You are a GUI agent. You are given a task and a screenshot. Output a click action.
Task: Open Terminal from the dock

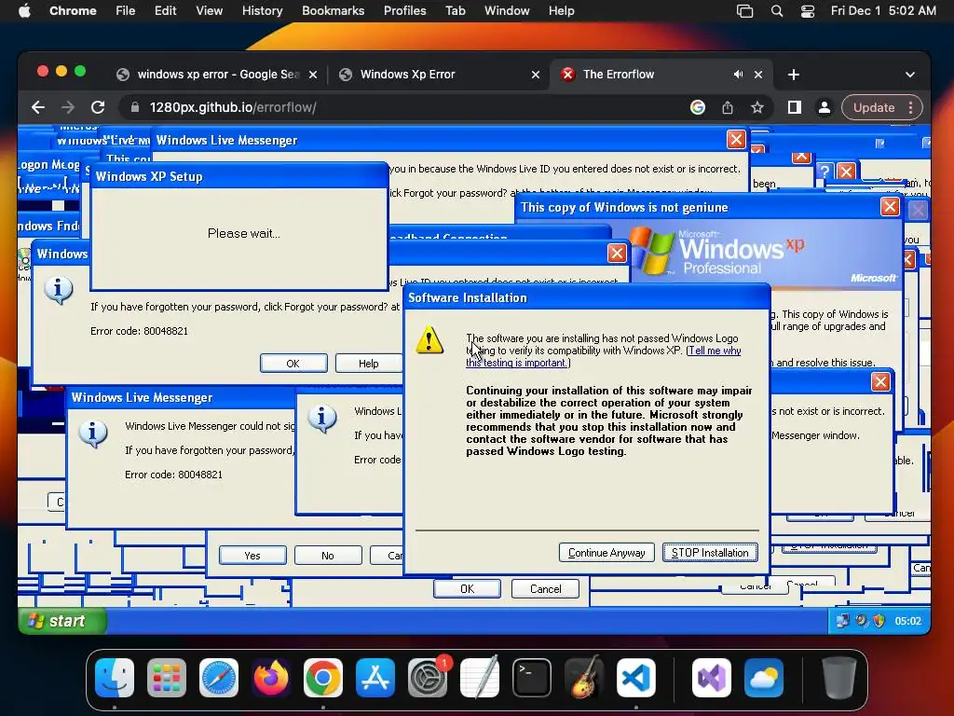[x=532, y=678]
